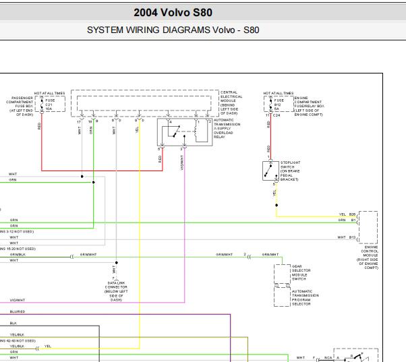Click the "DATA LINK CONNECTOR" label
This screenshot has width=406, height=362.
pos(116,291)
